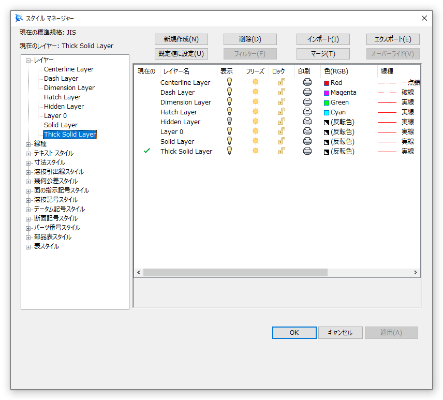This screenshot has width=443, height=400.
Task: Select Hatch Layer in the tree
Action: click(x=62, y=97)
